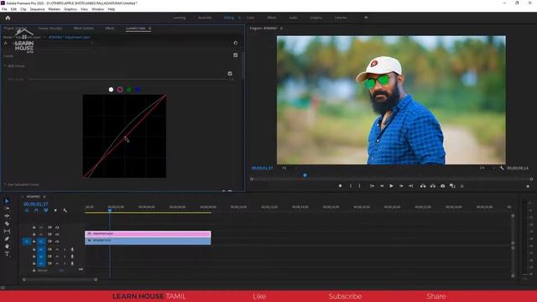Open Lumetri Color panel menu

click(149, 29)
